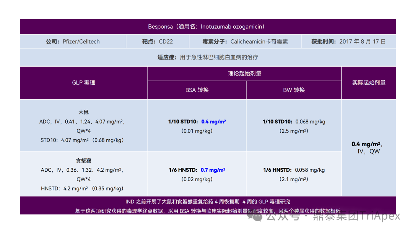Click footer line IND 之前开展了大鼠和食蟹猴
Screen dimensions: 413x232
tap(208, 202)
